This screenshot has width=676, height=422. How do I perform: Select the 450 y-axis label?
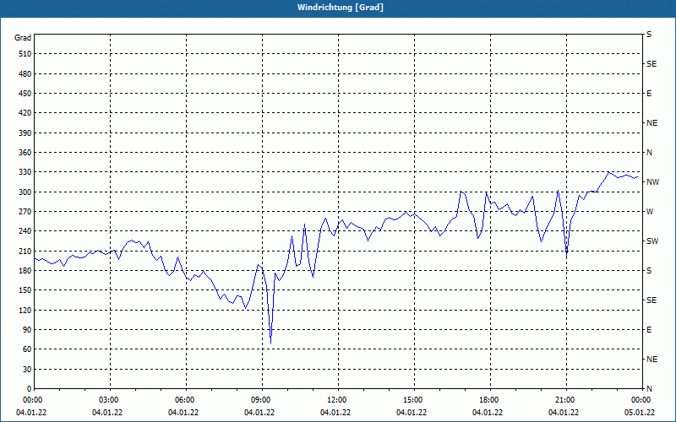click(25, 94)
